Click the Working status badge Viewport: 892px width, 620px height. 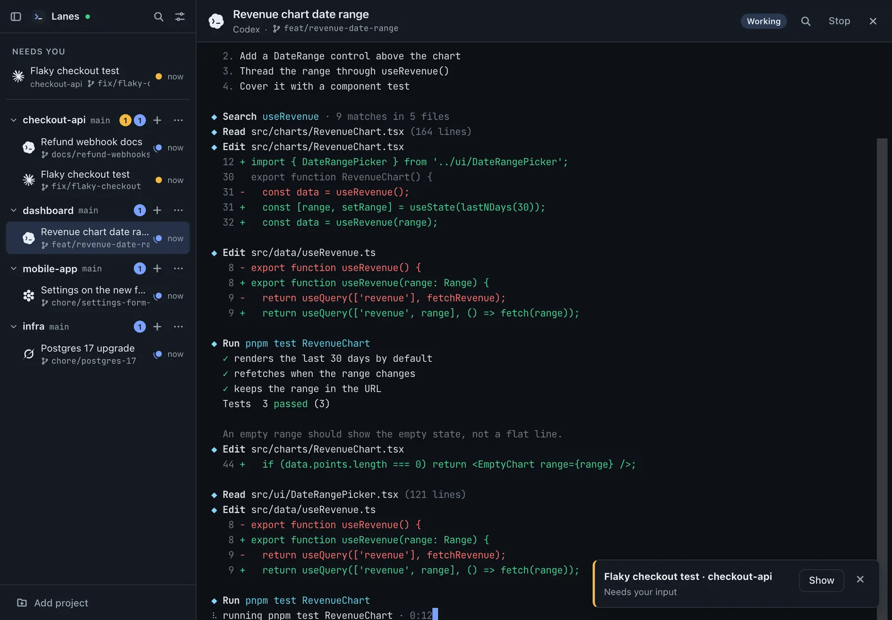763,21
